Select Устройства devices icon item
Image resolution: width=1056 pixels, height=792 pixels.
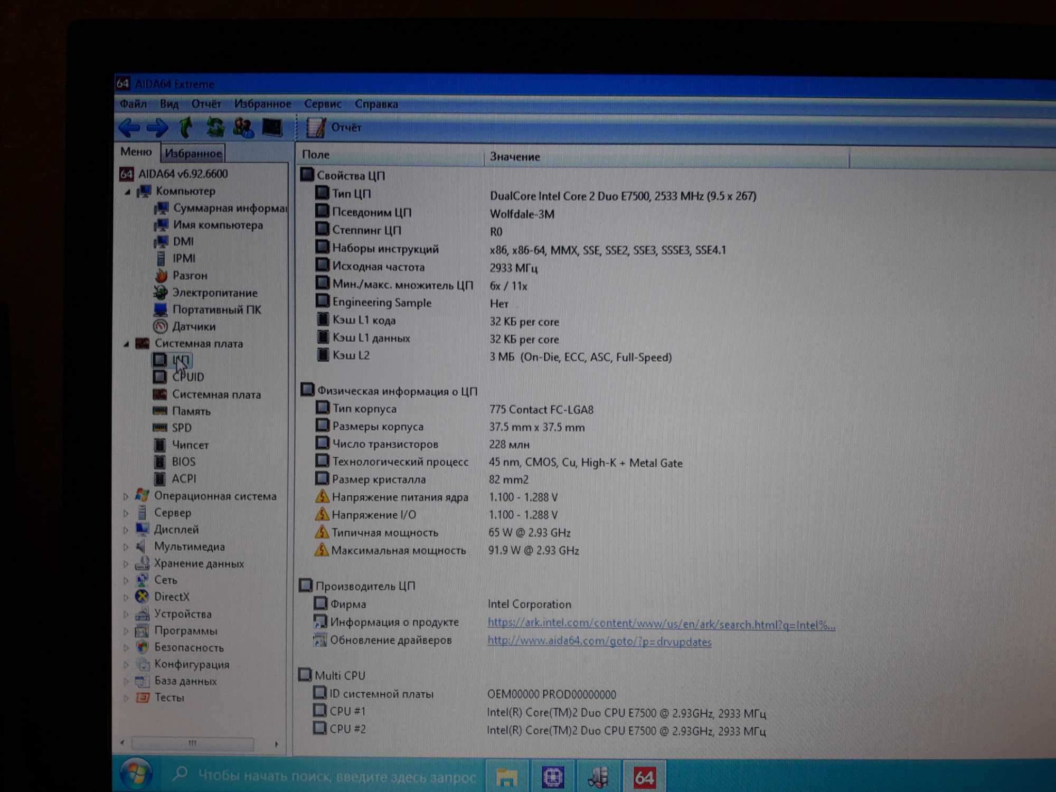[x=173, y=614]
